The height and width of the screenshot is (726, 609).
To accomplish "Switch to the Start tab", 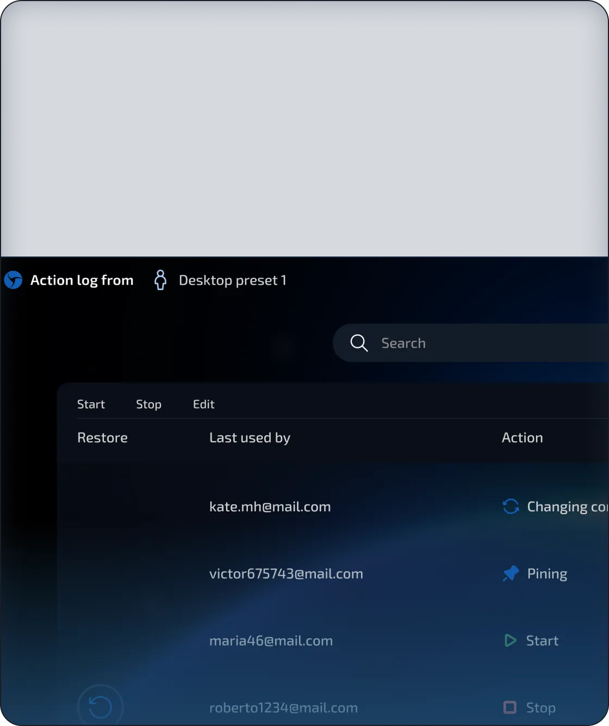I will click(91, 404).
